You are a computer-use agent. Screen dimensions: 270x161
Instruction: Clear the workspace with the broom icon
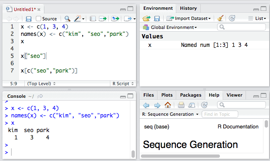click(220, 18)
